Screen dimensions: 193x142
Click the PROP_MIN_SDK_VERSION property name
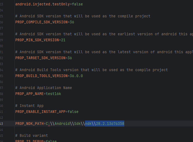pyautogui.click(x=37, y=40)
